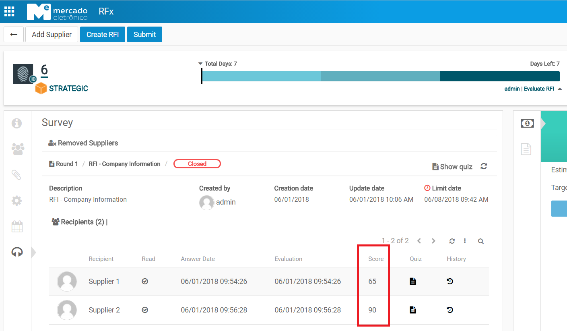Open the suppliers group sidebar icon
This screenshot has height=331, width=567.
point(17,149)
